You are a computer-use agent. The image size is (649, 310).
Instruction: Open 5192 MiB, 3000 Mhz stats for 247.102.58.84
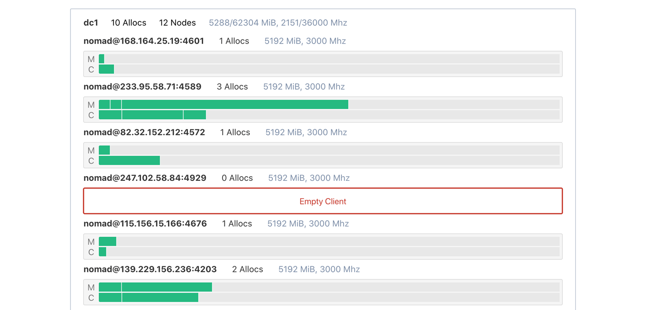309,178
